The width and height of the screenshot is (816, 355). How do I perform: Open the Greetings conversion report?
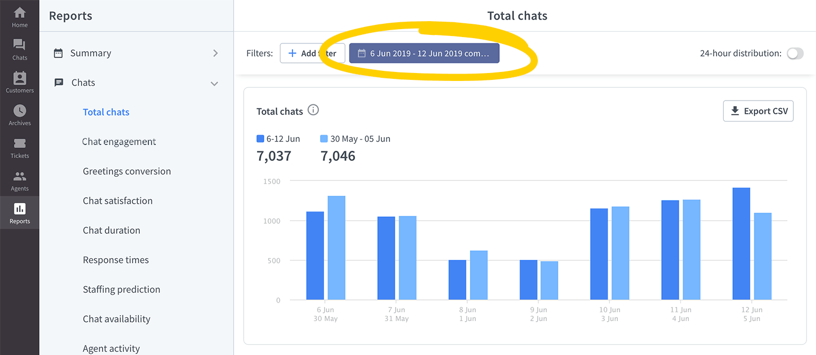tap(127, 171)
